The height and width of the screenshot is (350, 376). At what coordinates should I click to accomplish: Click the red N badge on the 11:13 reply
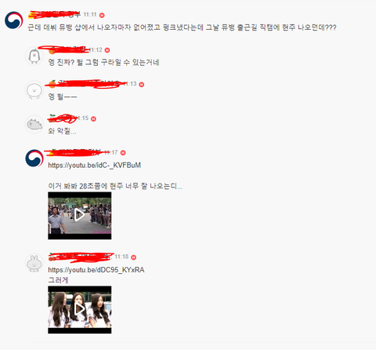[x=142, y=84]
